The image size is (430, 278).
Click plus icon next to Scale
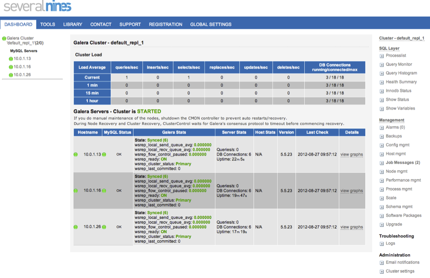(381, 198)
